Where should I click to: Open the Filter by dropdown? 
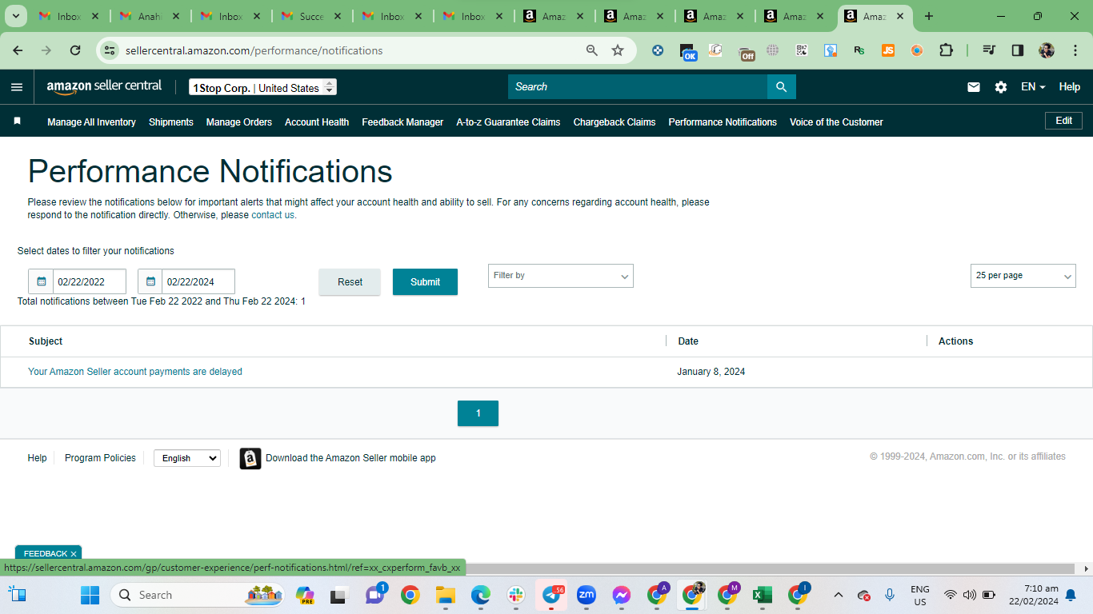coord(561,276)
